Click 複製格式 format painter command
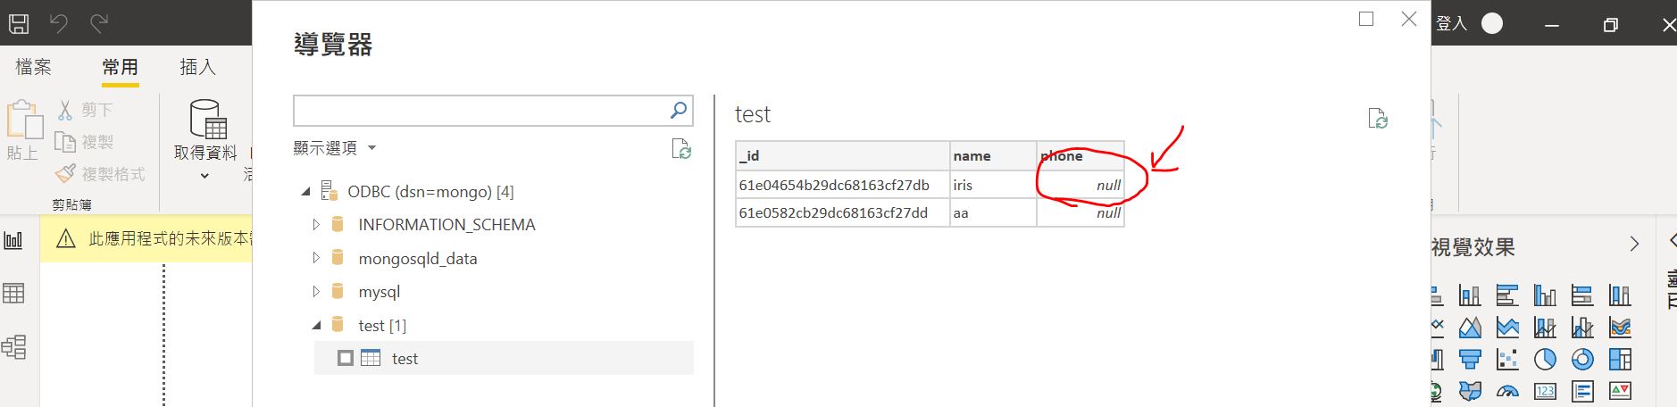 click(x=100, y=174)
